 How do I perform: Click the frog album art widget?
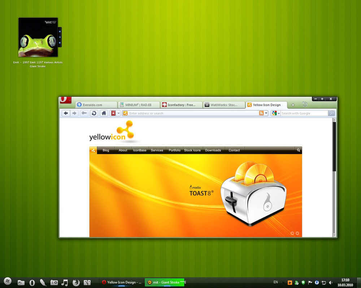coord(38,37)
